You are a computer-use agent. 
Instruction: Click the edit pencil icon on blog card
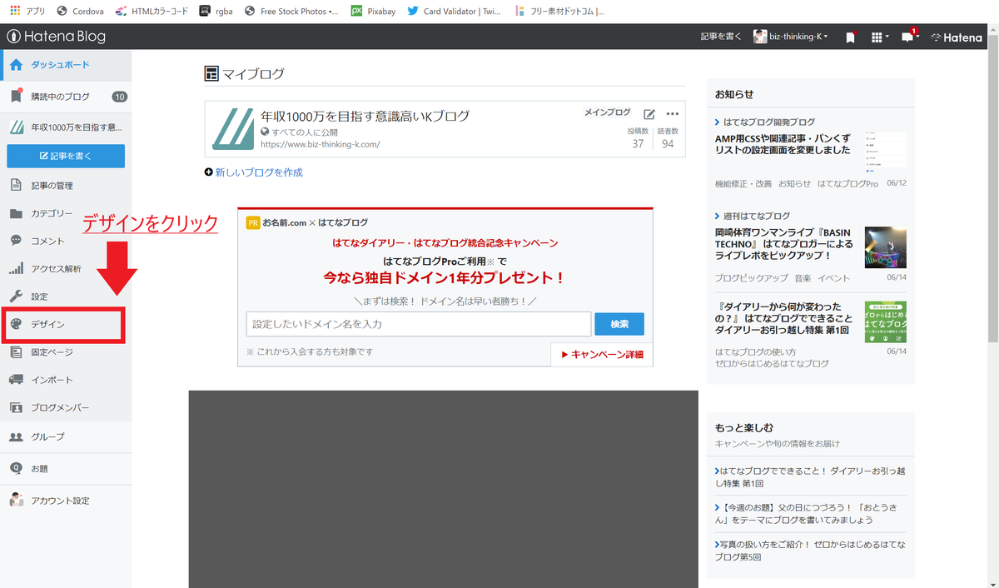[649, 114]
